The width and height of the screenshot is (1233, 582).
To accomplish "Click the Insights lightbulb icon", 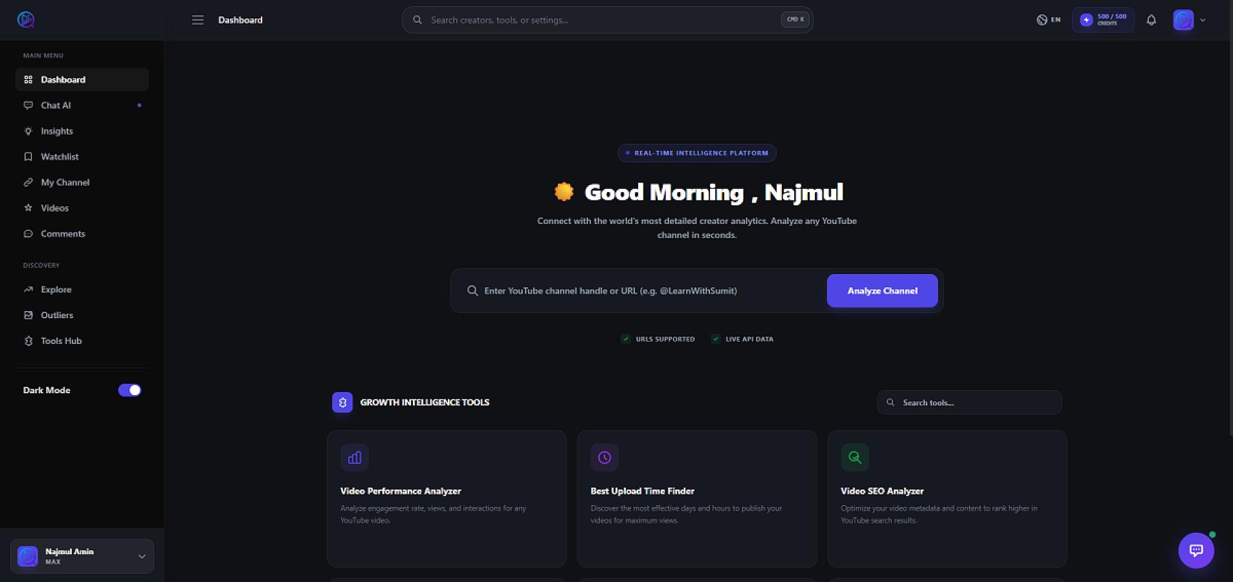I will click(x=28, y=131).
